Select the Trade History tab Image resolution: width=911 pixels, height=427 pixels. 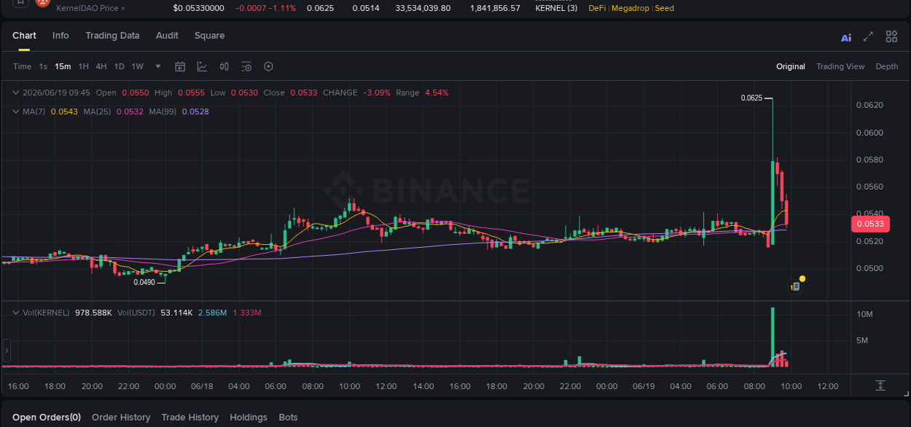189,418
